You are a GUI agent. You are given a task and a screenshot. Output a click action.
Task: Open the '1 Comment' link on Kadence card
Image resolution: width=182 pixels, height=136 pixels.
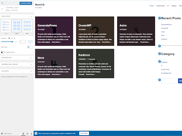click(x=91, y=59)
